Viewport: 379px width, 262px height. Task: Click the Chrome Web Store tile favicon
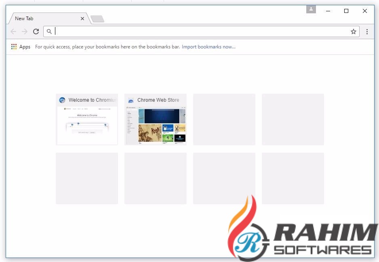tap(131, 100)
